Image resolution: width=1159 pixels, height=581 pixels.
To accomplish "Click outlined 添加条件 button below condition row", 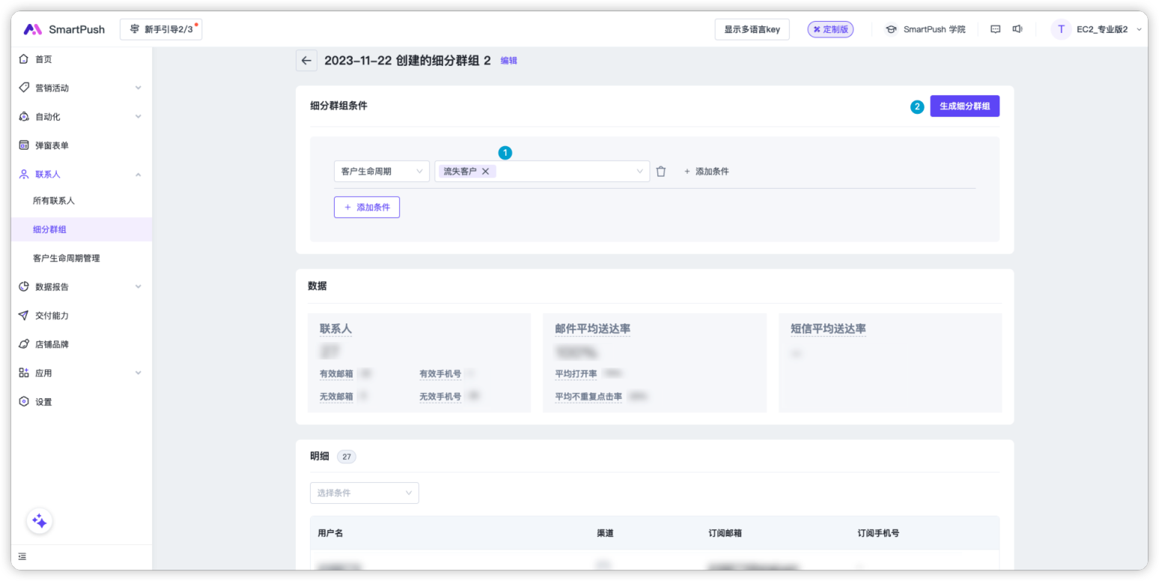I will (x=366, y=207).
